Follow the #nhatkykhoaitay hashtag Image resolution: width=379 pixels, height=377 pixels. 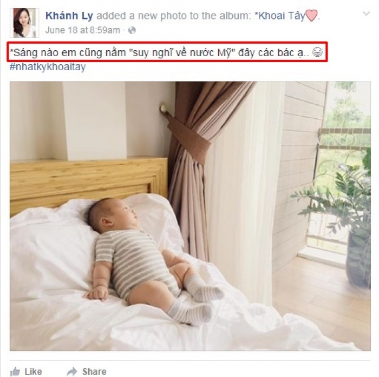[x=48, y=67]
